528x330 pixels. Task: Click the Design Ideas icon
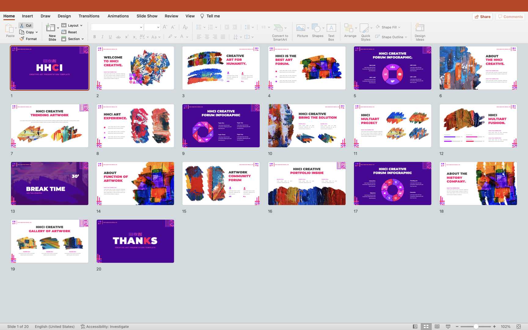pyautogui.click(x=420, y=28)
